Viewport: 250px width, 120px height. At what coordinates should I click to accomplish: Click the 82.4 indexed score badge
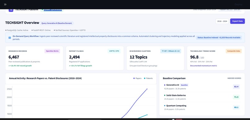(236, 87)
